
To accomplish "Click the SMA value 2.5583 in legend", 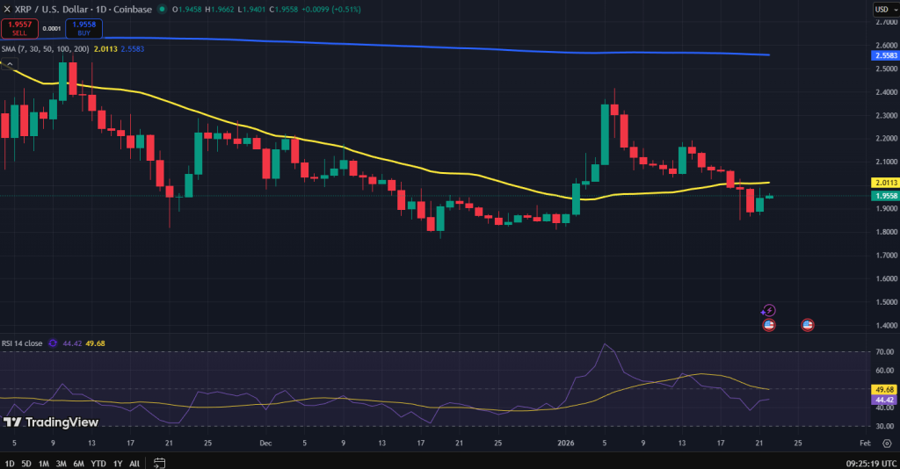I will point(133,48).
